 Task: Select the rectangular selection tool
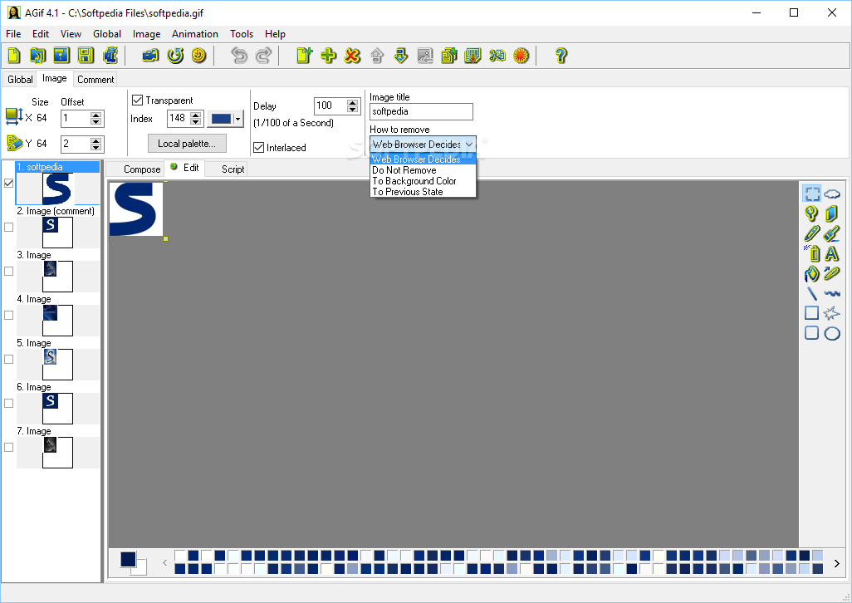click(x=812, y=194)
